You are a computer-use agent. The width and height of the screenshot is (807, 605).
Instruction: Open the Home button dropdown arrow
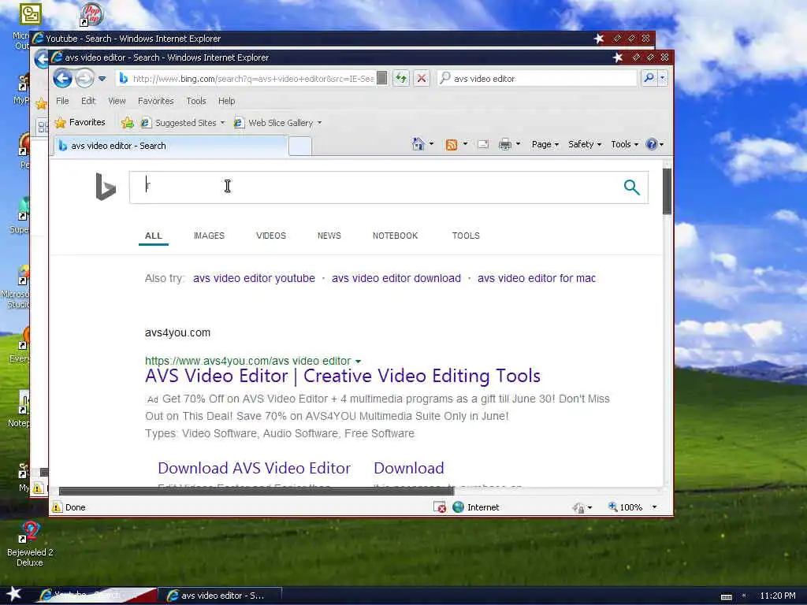[x=431, y=144]
